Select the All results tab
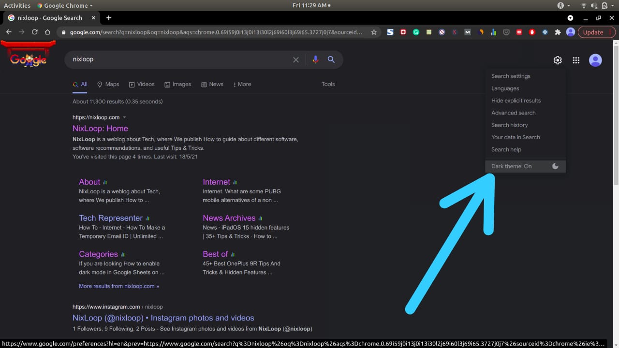Image resolution: width=619 pixels, height=348 pixels. 80,84
